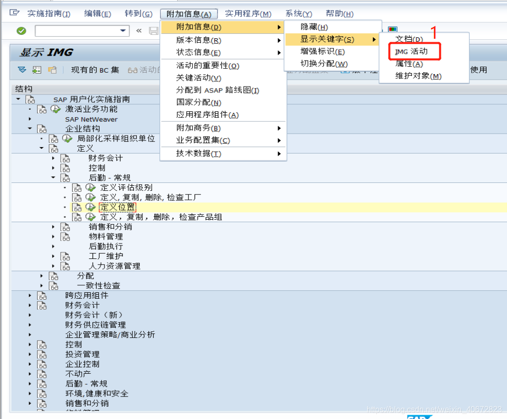The height and width of the screenshot is (419, 507).
Task: Open documentation icon for 定义位置
Action: coord(77,207)
